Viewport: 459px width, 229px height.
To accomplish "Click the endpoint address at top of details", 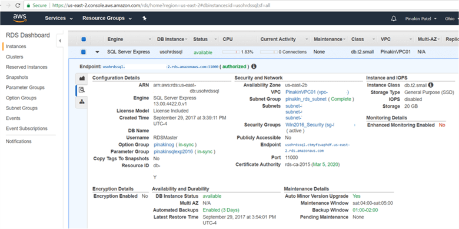I will [x=161, y=67].
